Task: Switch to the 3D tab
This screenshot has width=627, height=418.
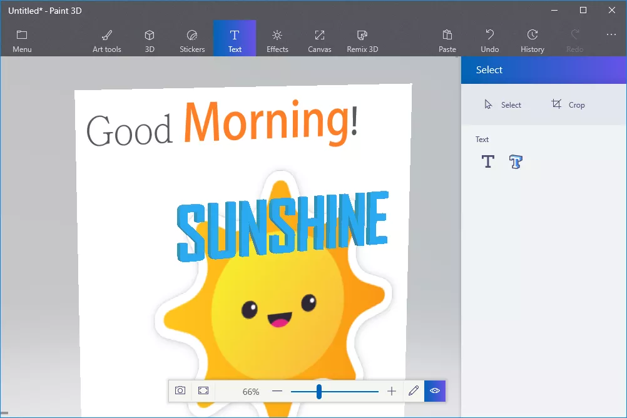Action: click(x=150, y=41)
